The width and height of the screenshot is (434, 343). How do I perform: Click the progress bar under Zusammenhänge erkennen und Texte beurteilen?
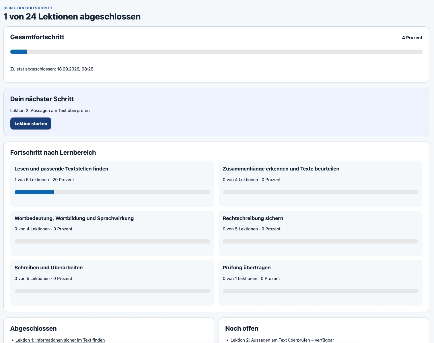click(320, 192)
